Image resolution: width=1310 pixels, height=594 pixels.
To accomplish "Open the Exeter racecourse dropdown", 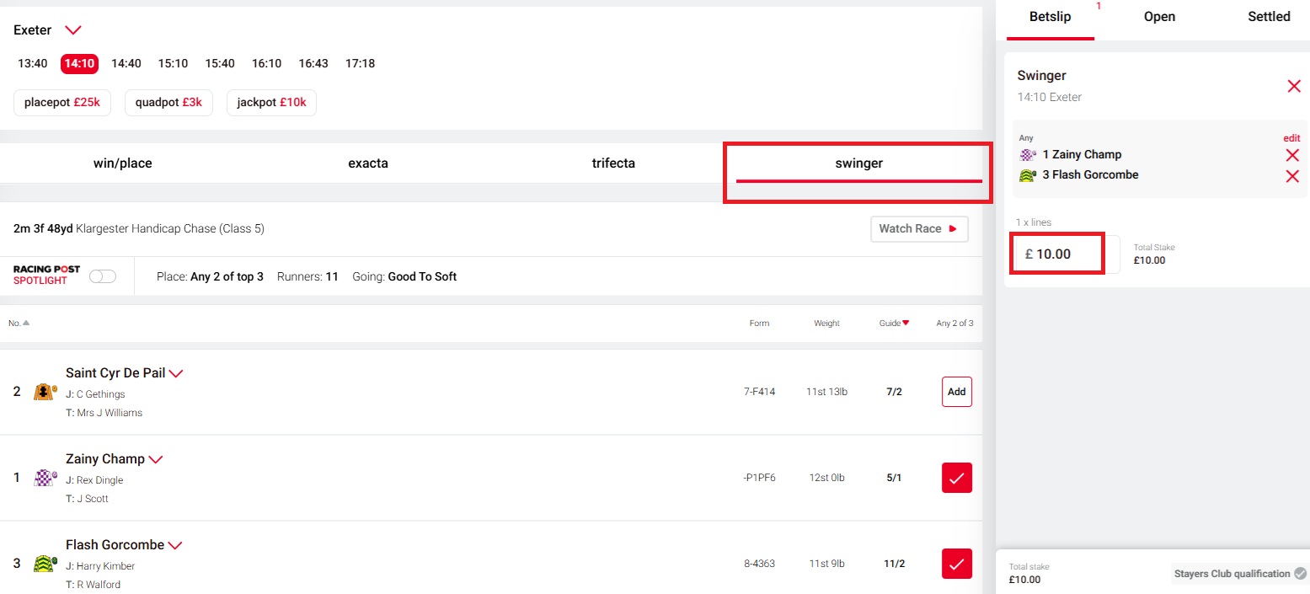I will 73,30.
